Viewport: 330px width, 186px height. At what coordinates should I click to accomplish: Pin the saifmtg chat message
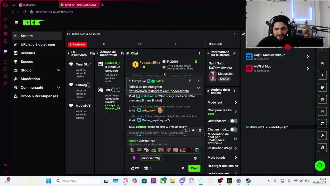click(193, 130)
